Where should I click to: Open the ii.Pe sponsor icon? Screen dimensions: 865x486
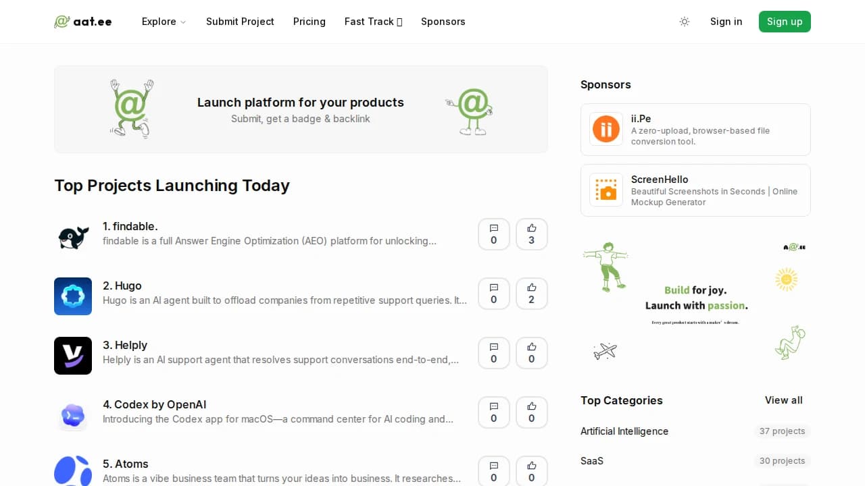(606, 130)
